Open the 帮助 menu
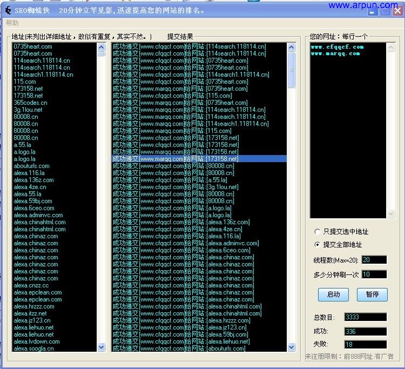This screenshot has width=405, height=369. point(12,23)
